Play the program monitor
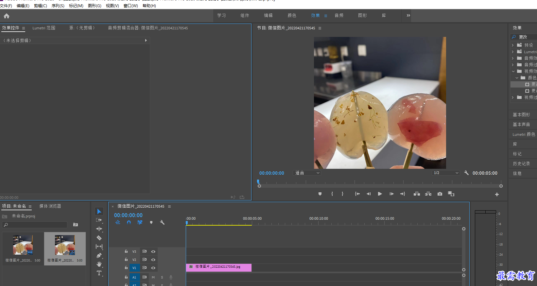The height and width of the screenshot is (286, 537). click(x=380, y=194)
